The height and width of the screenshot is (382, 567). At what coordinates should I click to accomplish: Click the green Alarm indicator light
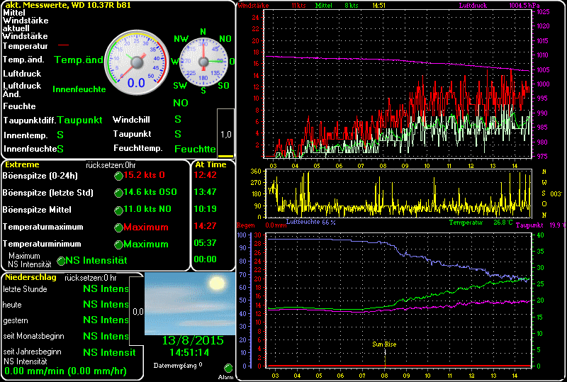tap(228, 368)
